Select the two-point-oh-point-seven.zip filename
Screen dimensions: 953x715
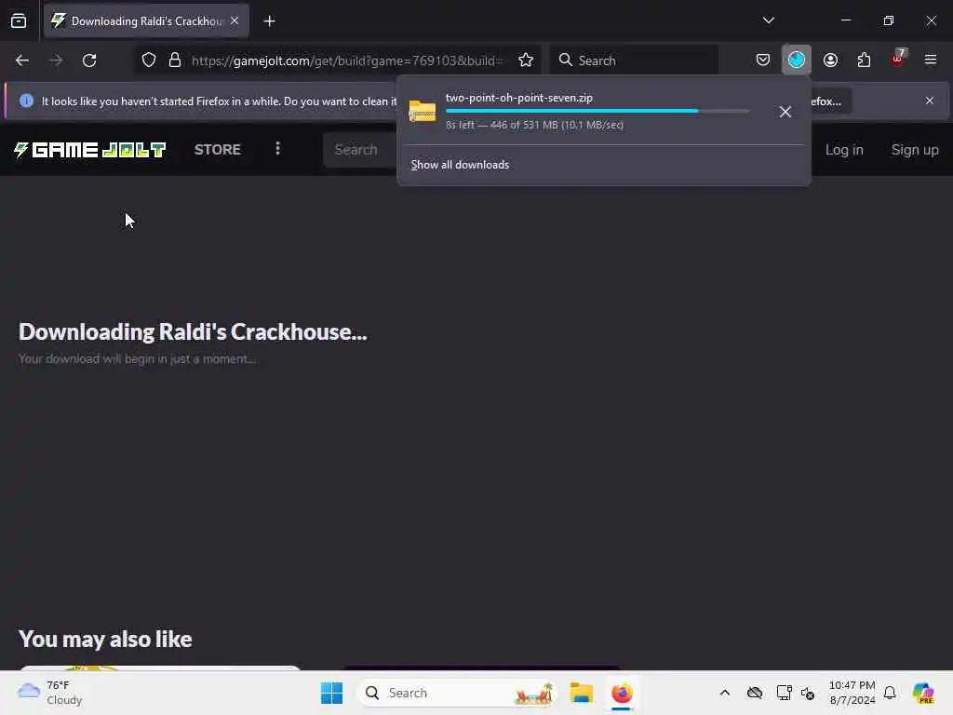point(519,98)
